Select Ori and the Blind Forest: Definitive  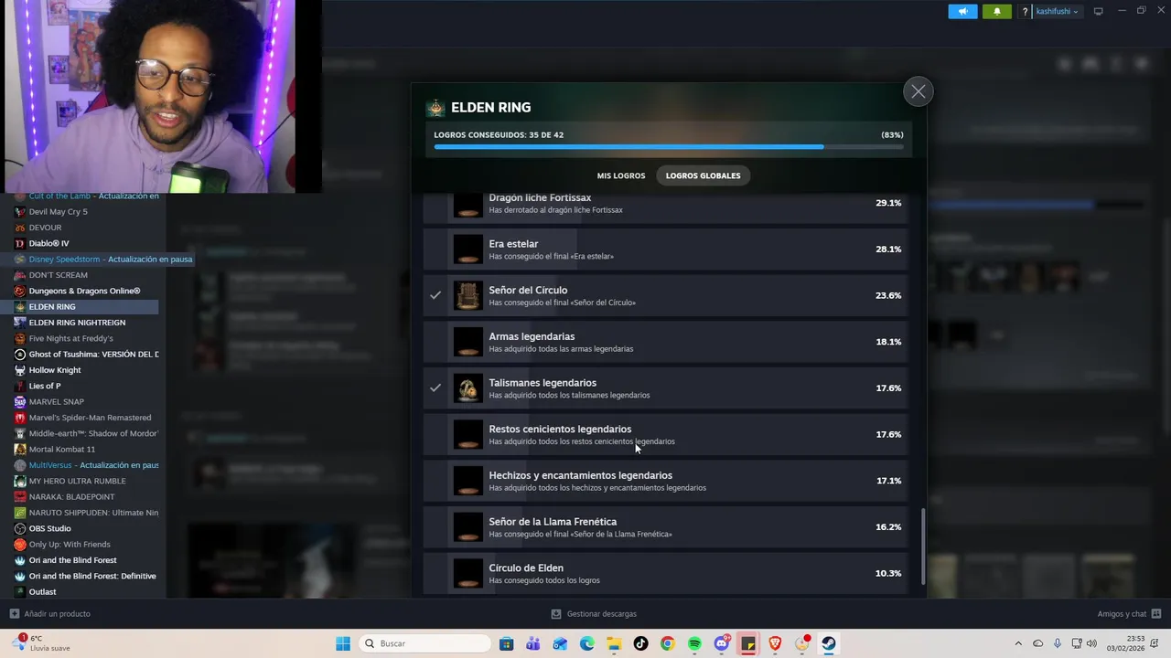[x=92, y=576]
